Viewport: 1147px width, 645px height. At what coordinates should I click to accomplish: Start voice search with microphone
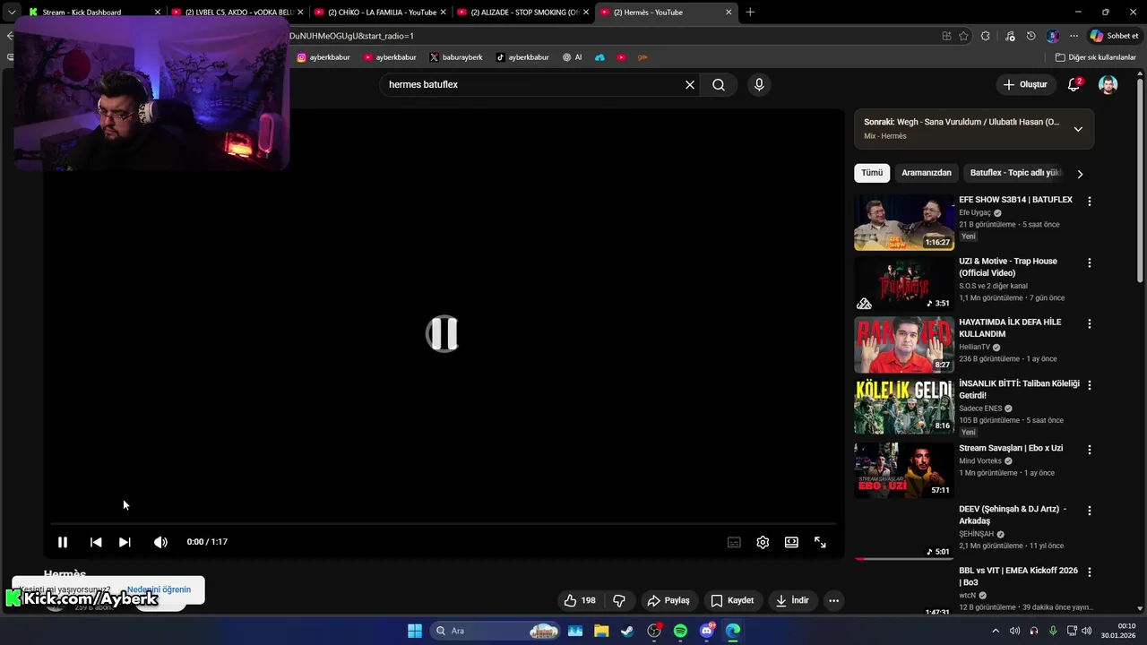(759, 84)
